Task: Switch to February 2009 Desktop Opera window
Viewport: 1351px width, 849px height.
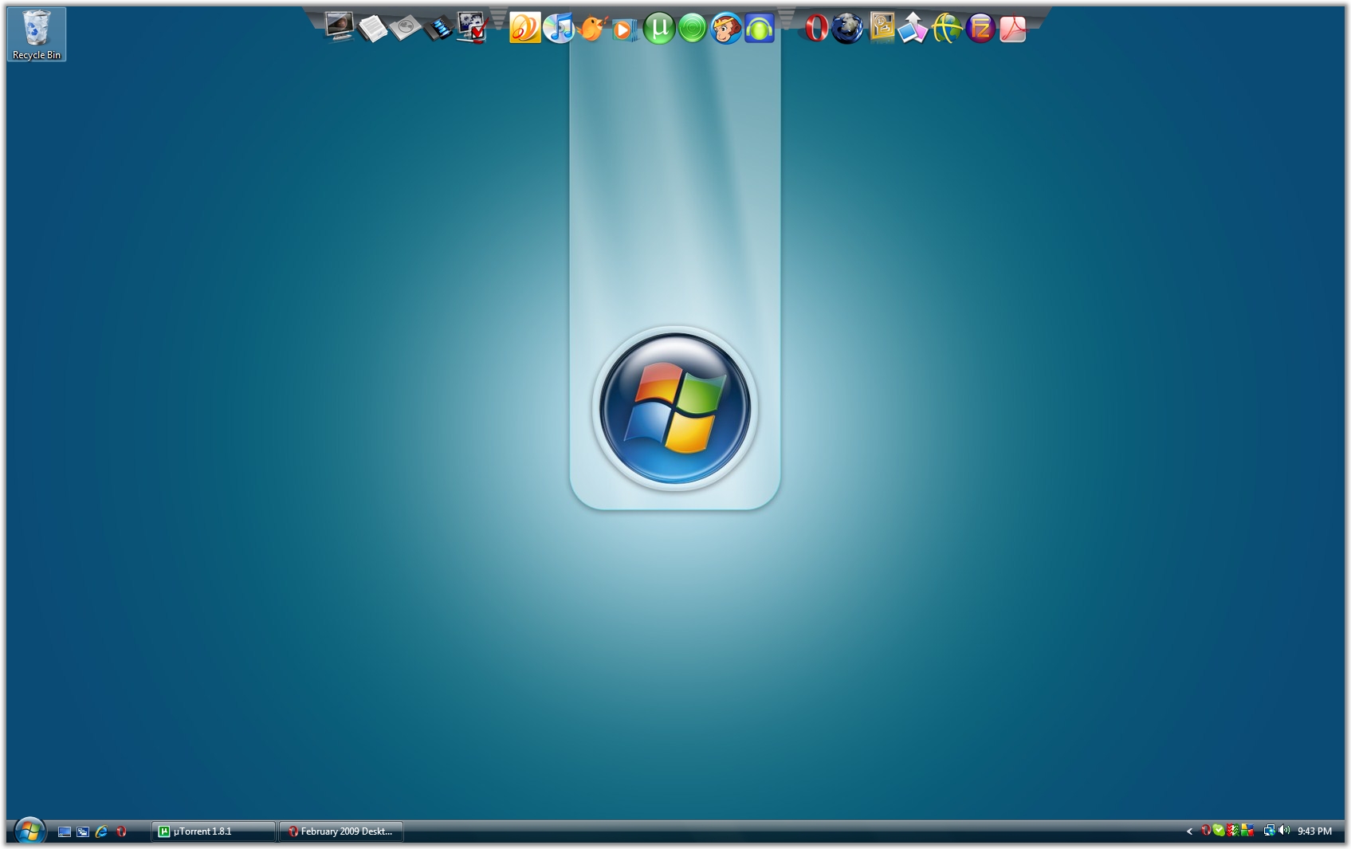Action: click(x=341, y=831)
